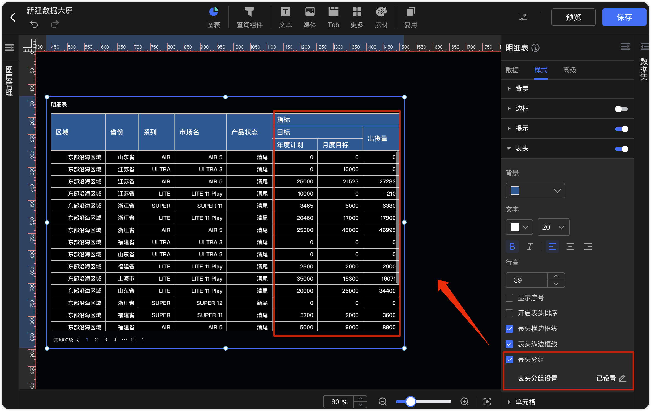Check the 开启表头排序 checkbox

point(509,313)
